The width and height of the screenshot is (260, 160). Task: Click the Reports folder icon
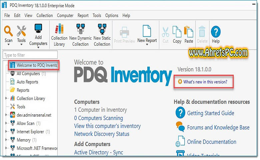[12, 90]
